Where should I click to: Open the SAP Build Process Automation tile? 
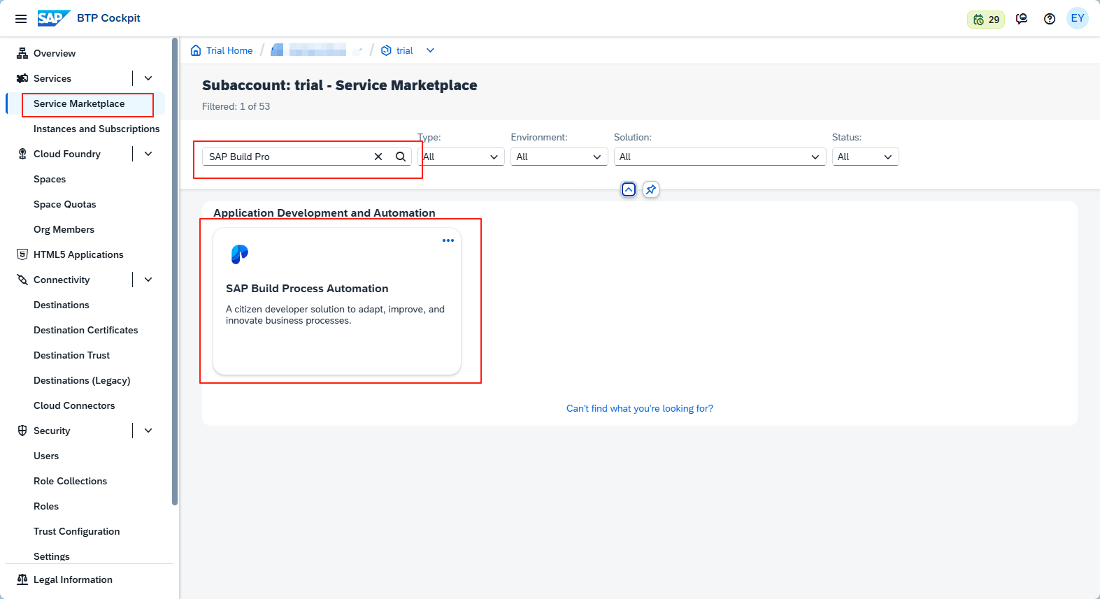(x=336, y=301)
